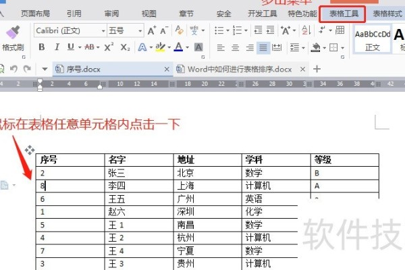405x270 pixels.
Task: Open strikethrough options dropdown arrow
Action: pos(98,47)
